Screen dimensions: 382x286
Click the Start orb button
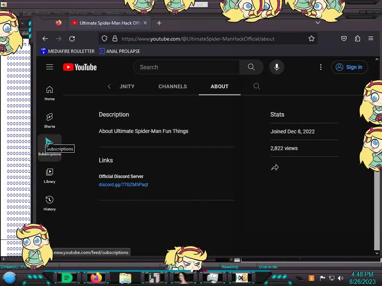9,278
